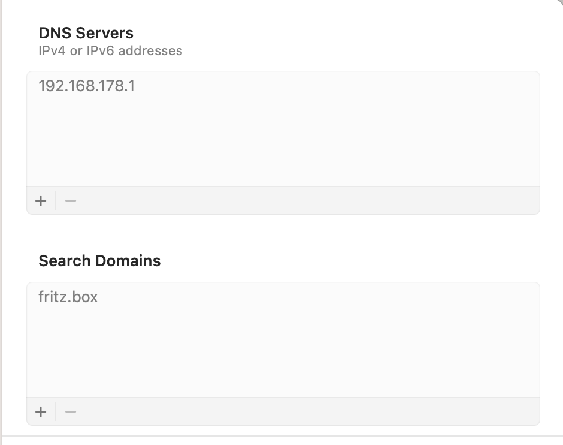Image resolution: width=563 pixels, height=445 pixels.
Task: Select the fritz.box search domain entry
Action: point(68,297)
